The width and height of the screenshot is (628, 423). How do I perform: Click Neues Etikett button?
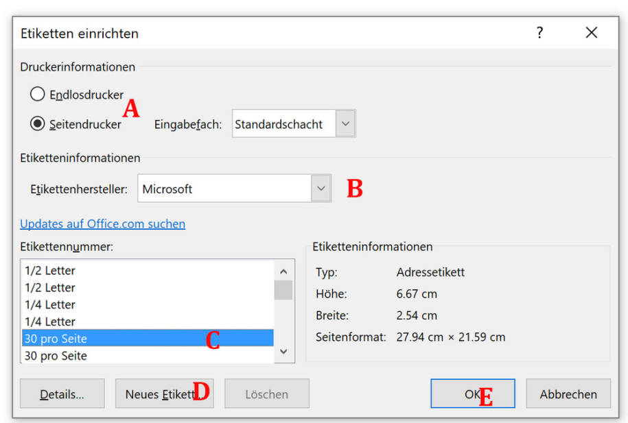(165, 394)
